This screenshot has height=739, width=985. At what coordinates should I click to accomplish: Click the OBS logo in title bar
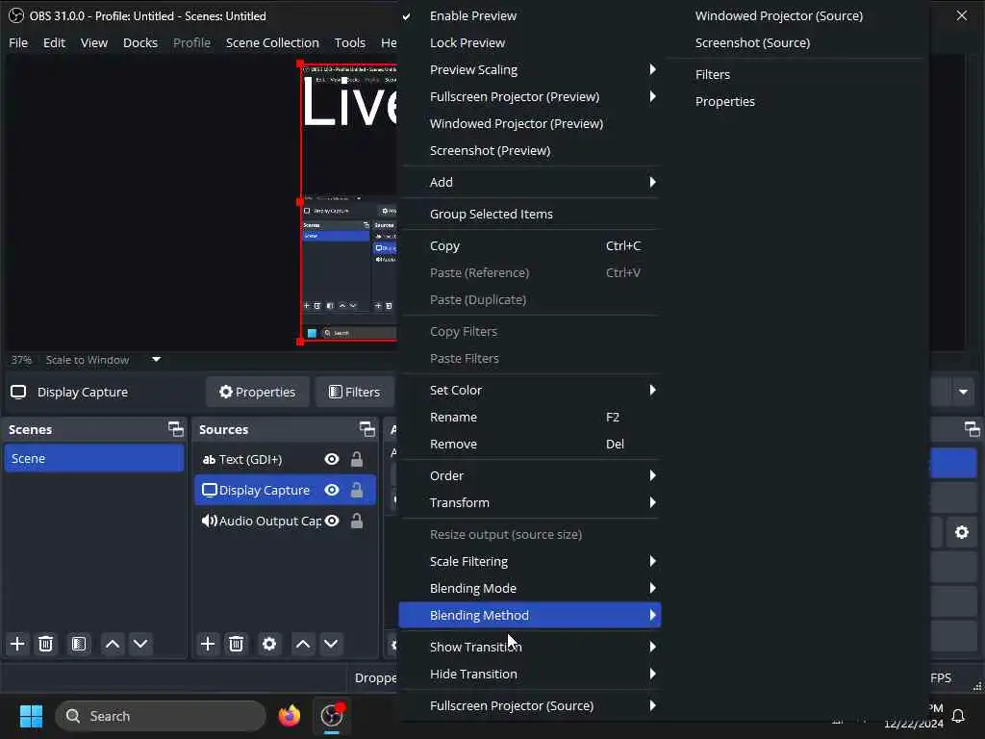coord(15,15)
